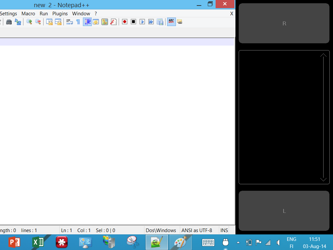Screen dimensions: 333x250
Task: Open the volume speaker tray icon
Action: pyautogui.click(x=278, y=243)
